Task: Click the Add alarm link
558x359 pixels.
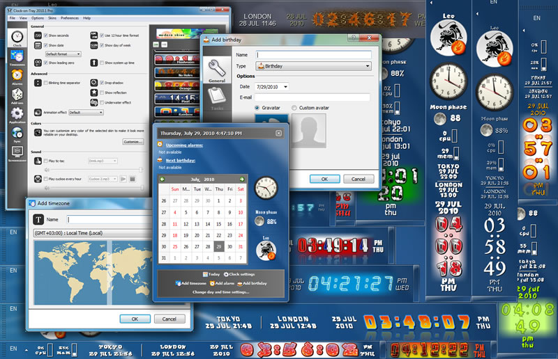Action: 220,284
